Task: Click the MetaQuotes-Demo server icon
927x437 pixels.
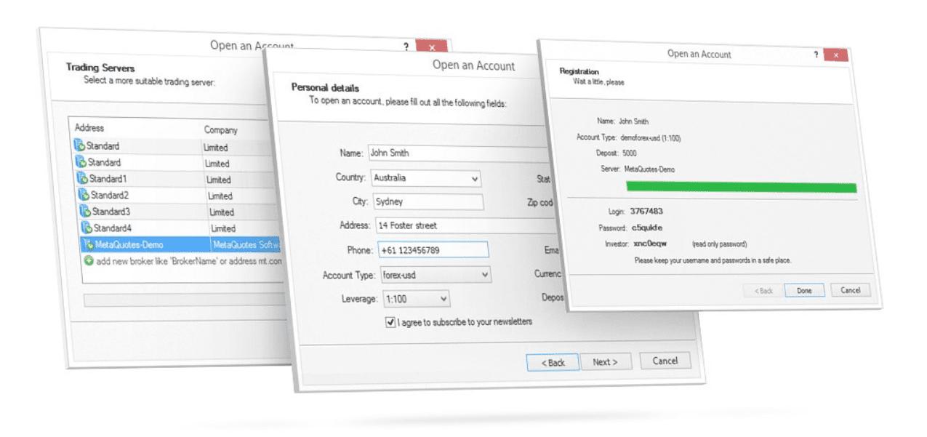Action: point(87,244)
